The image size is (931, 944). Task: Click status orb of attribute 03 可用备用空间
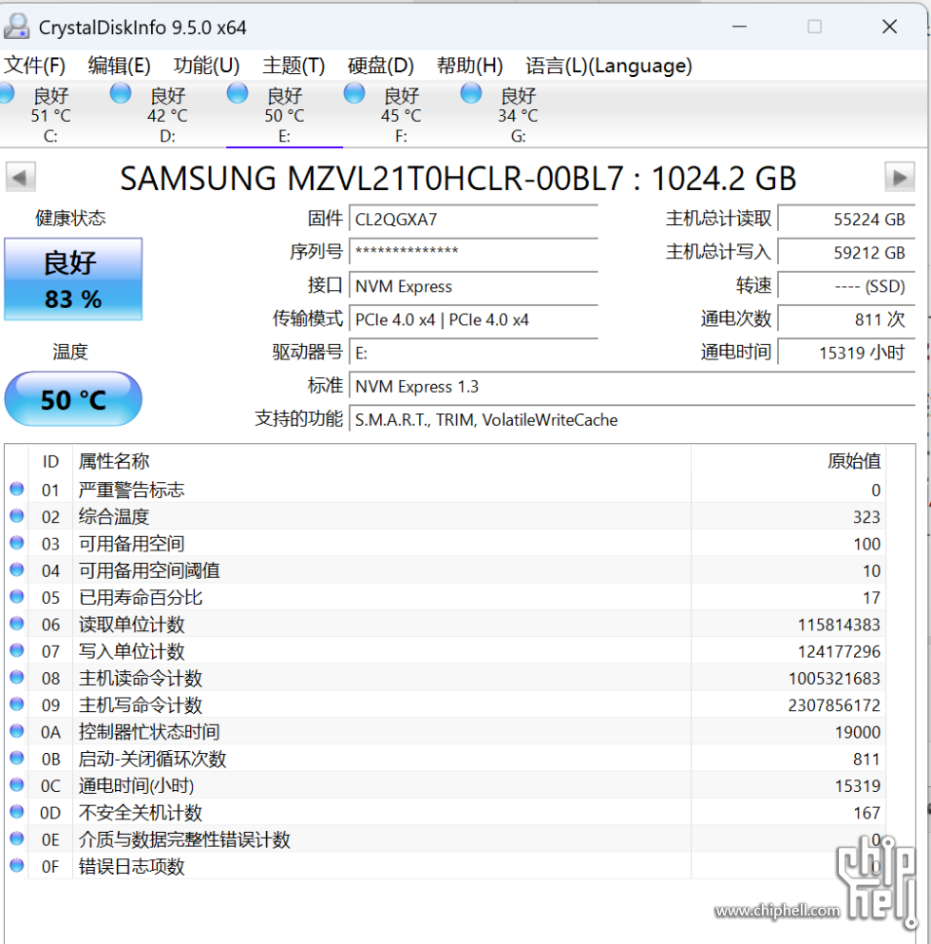[17, 543]
